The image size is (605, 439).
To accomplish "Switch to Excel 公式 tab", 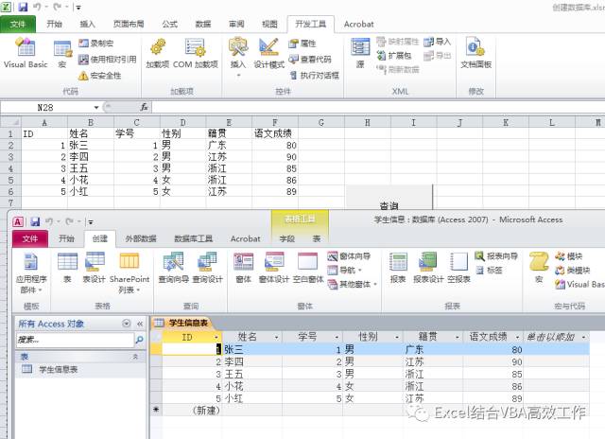I will coord(170,24).
